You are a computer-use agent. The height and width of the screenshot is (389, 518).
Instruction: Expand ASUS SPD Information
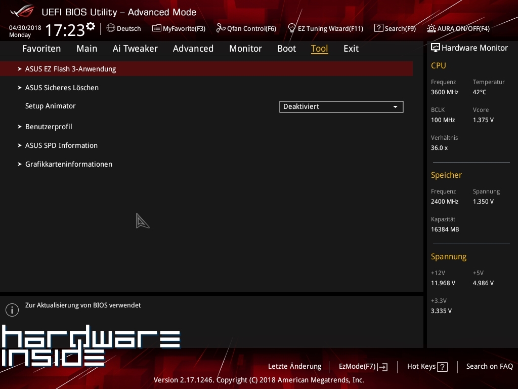coord(61,145)
